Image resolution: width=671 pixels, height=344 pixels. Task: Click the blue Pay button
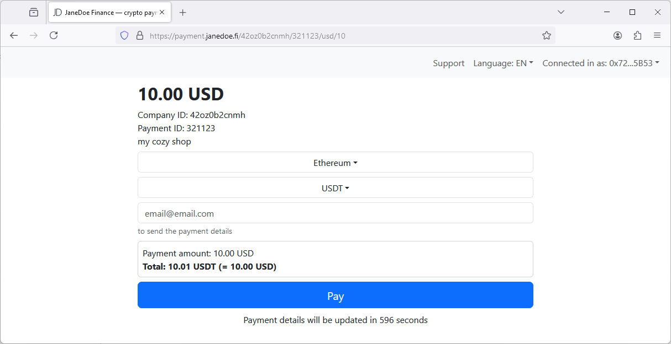335,295
